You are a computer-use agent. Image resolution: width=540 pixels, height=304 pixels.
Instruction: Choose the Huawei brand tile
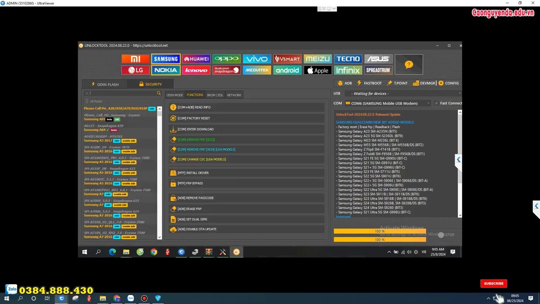click(196, 59)
